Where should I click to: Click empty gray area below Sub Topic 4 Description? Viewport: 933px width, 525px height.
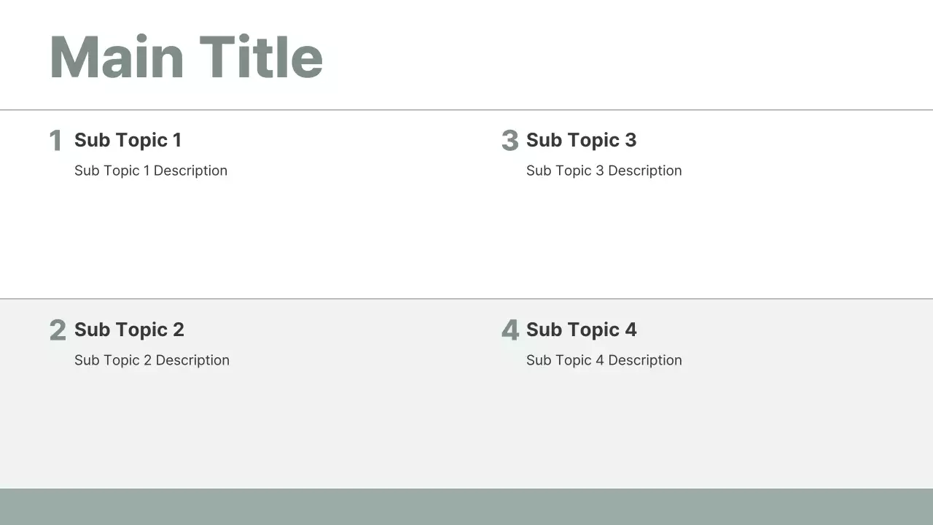(656, 430)
